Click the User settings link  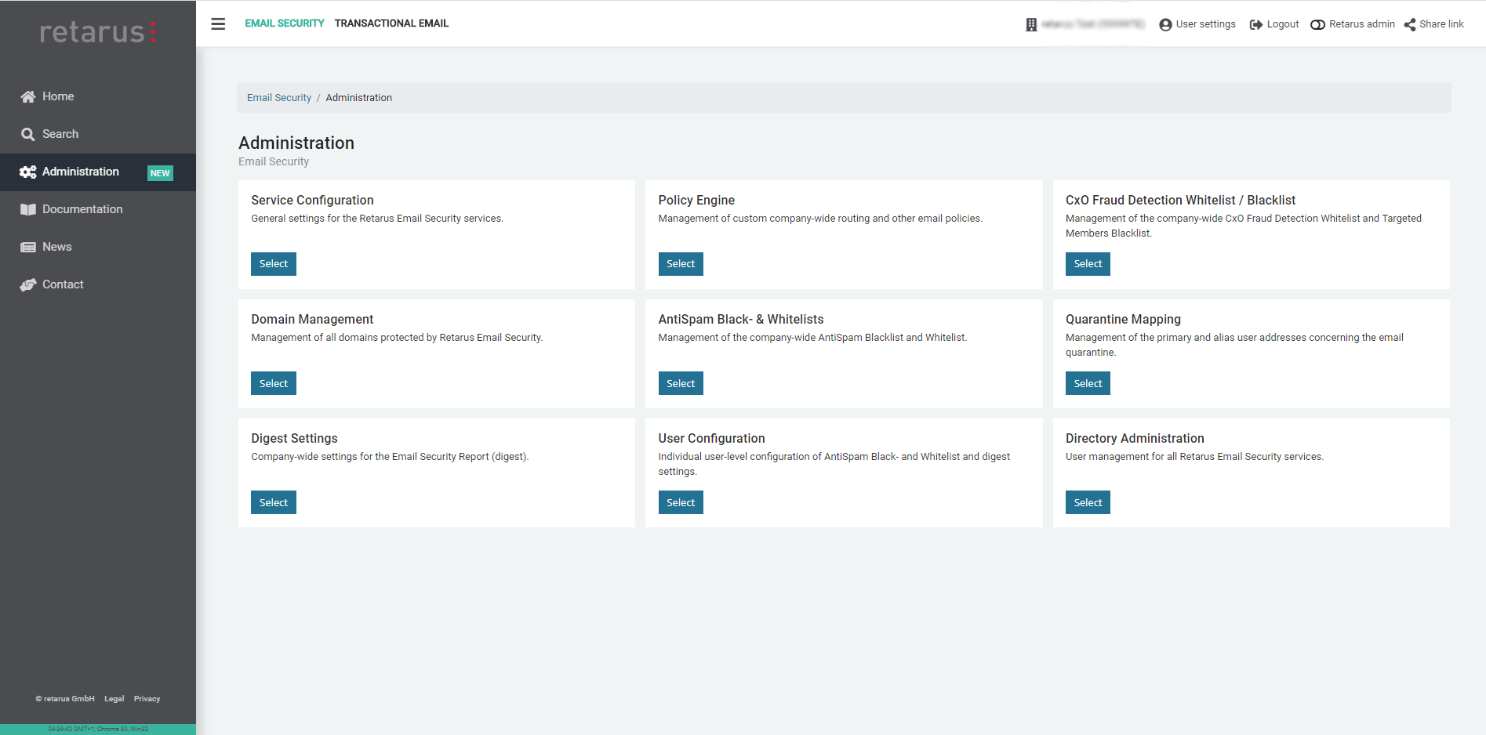(x=1205, y=24)
